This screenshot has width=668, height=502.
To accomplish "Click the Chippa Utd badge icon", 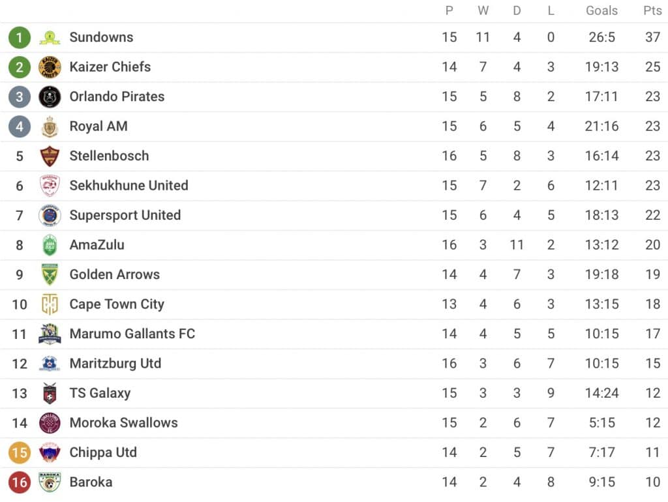I will coord(50,452).
